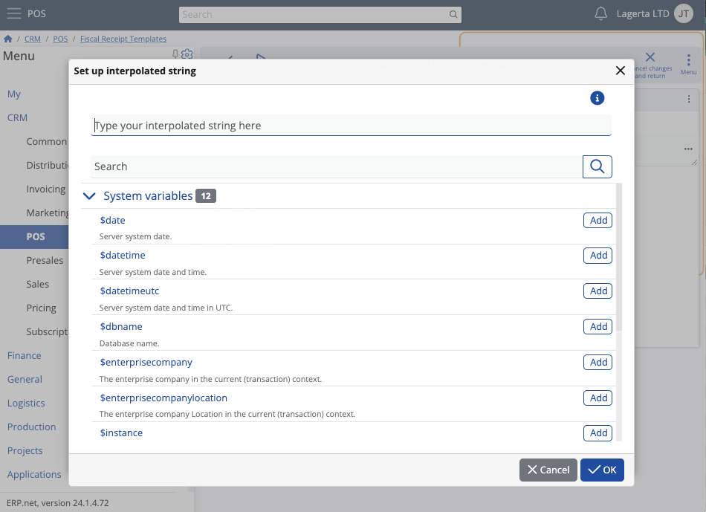Add the $date variable

point(598,220)
